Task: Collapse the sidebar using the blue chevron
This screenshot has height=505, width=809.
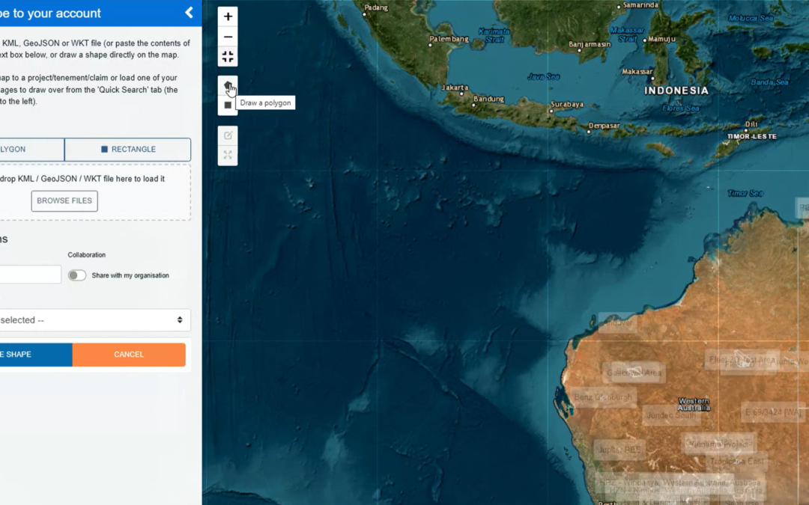Action: 188,13
